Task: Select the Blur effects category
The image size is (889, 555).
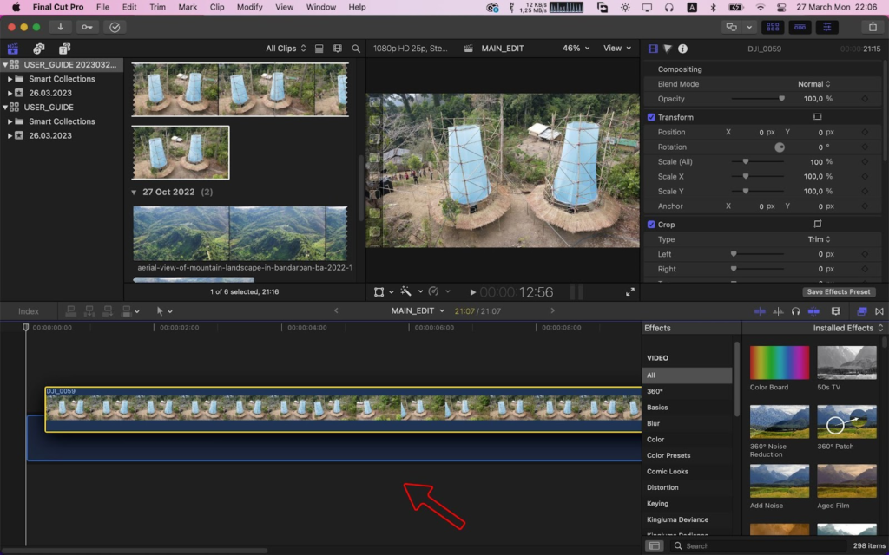Action: coord(653,423)
